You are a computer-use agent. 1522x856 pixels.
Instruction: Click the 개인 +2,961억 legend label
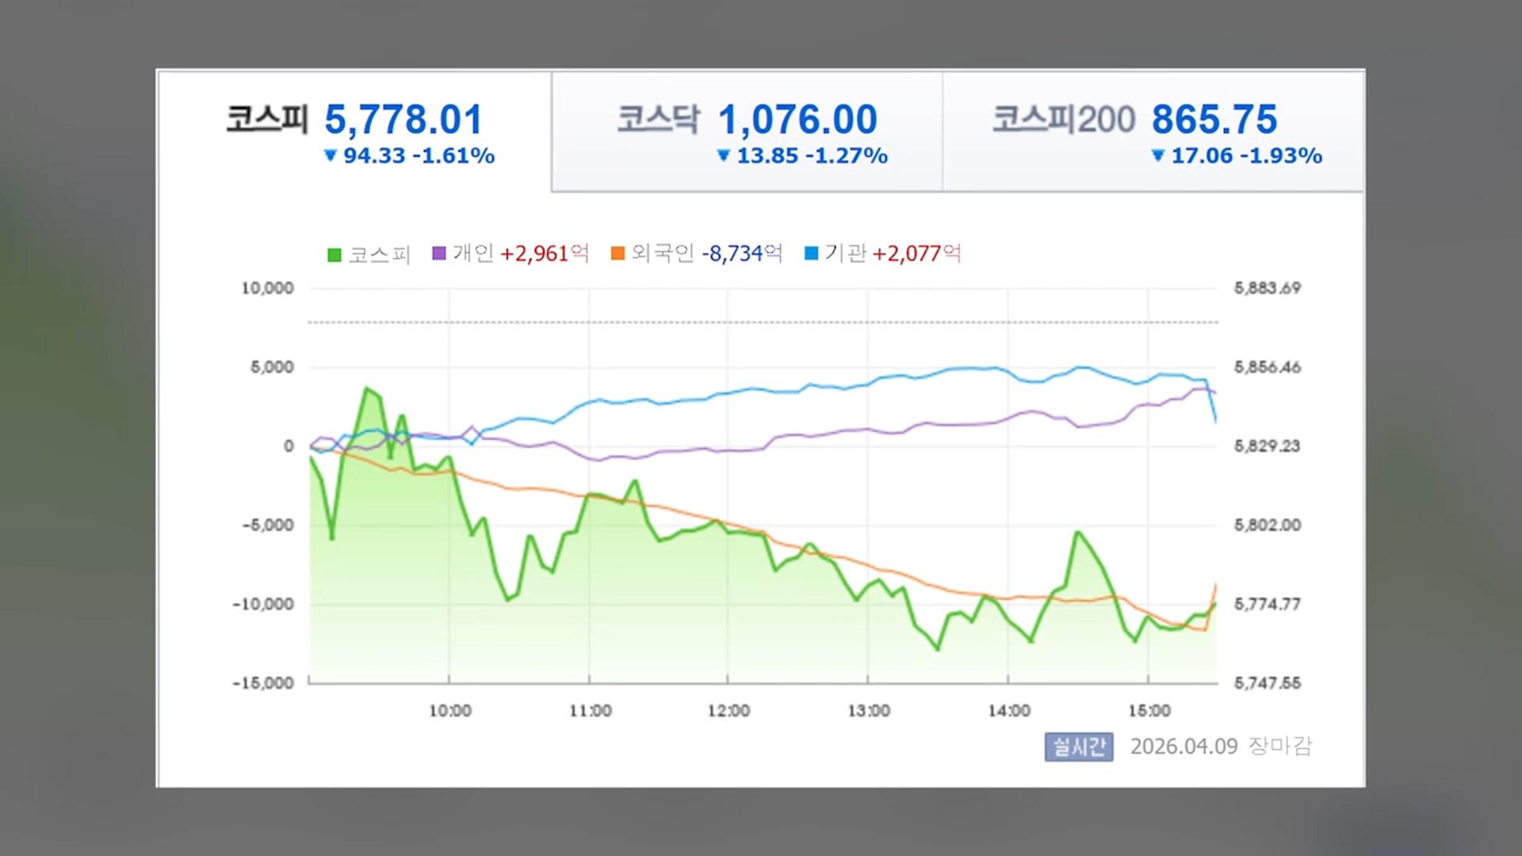pos(521,254)
